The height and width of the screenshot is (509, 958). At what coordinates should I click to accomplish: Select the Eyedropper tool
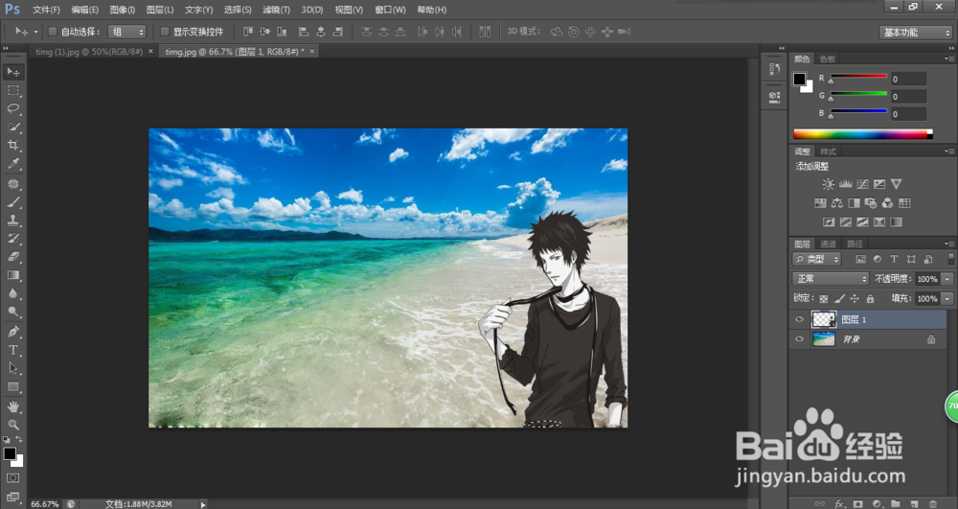coord(12,164)
